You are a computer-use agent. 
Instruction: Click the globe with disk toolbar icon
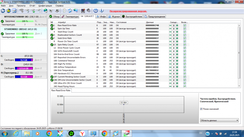(46, 11)
